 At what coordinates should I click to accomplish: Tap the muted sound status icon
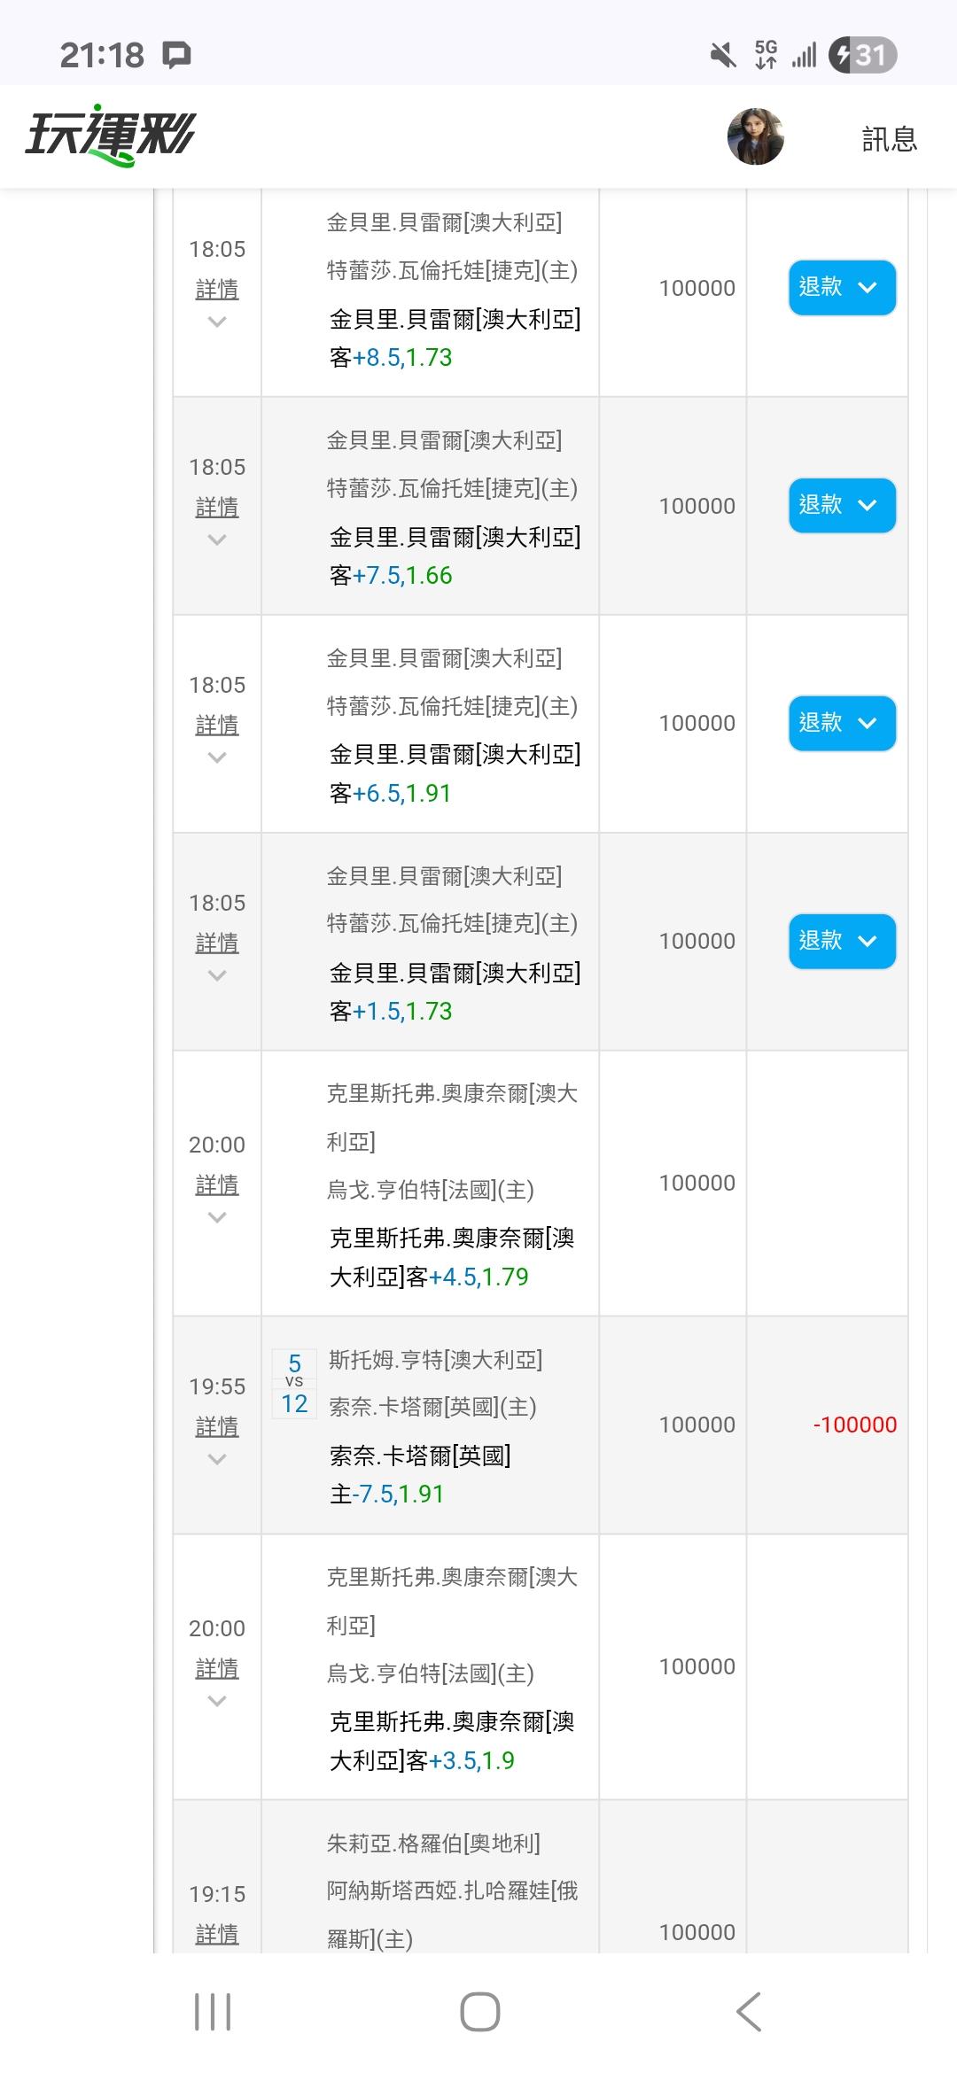pos(723,56)
